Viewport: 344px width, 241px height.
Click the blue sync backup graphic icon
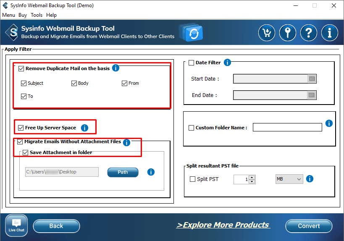tap(191, 32)
